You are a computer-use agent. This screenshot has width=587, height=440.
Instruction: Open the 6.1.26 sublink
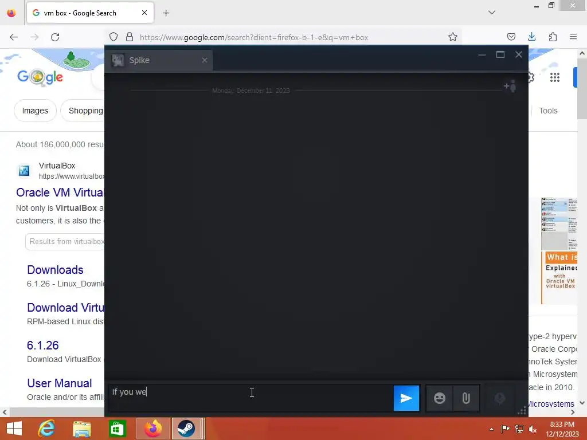point(42,345)
